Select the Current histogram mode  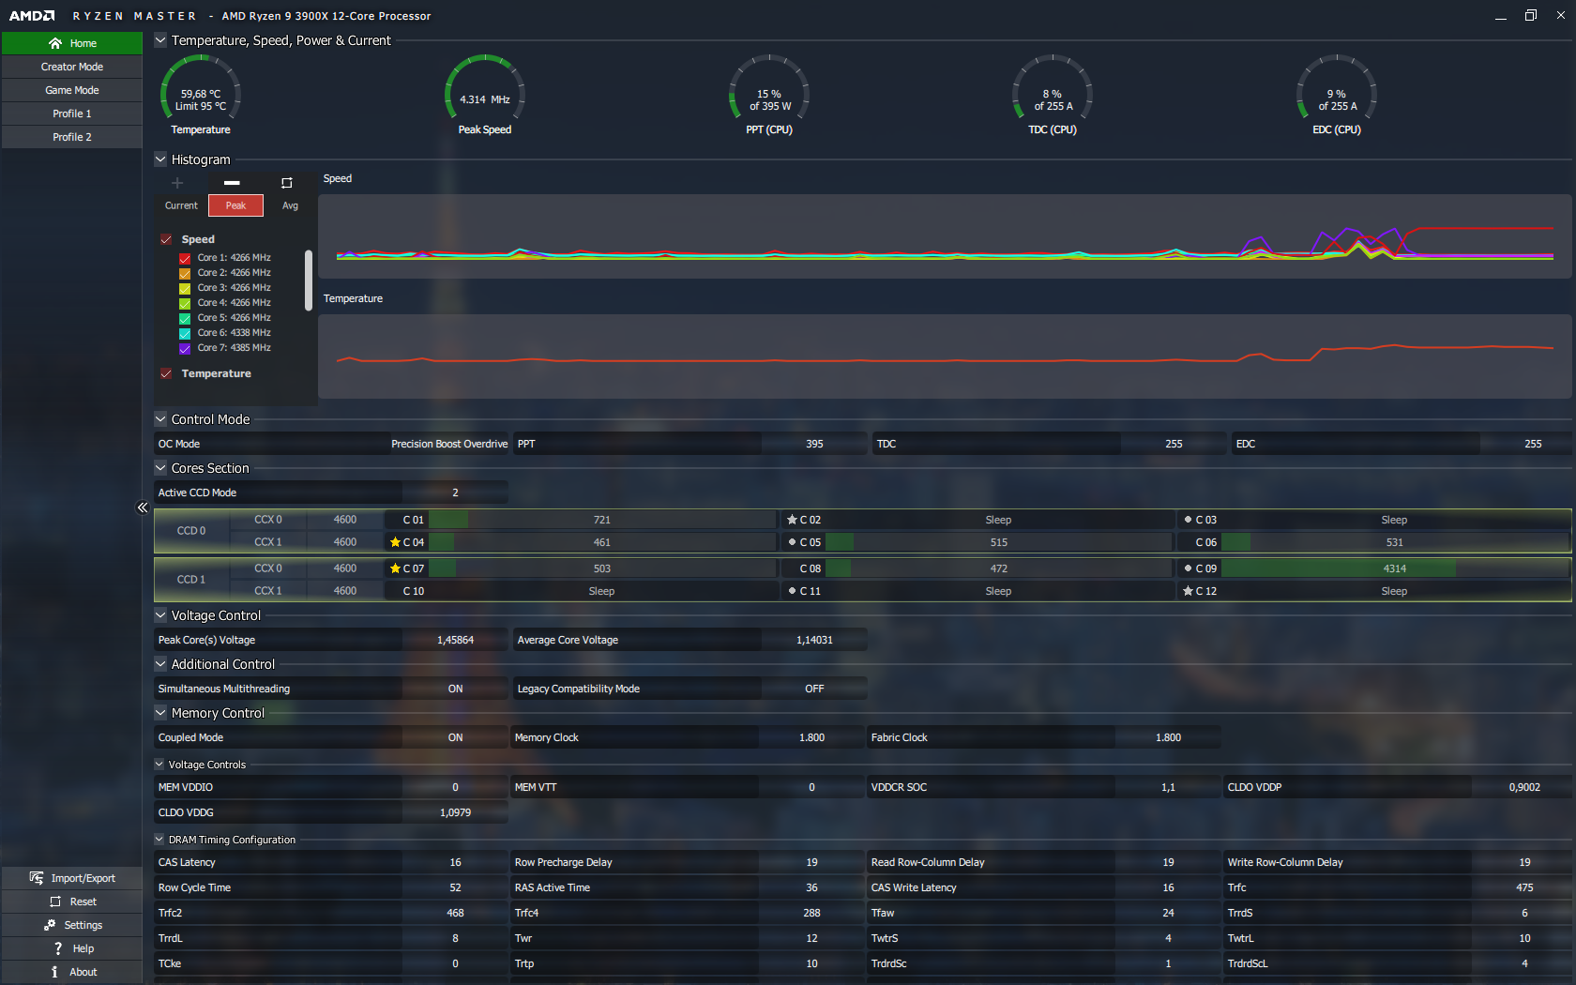(x=181, y=205)
